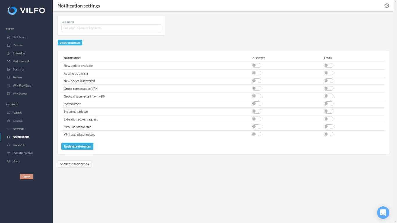Click Update credentials button
397x223 pixels.
point(70,43)
